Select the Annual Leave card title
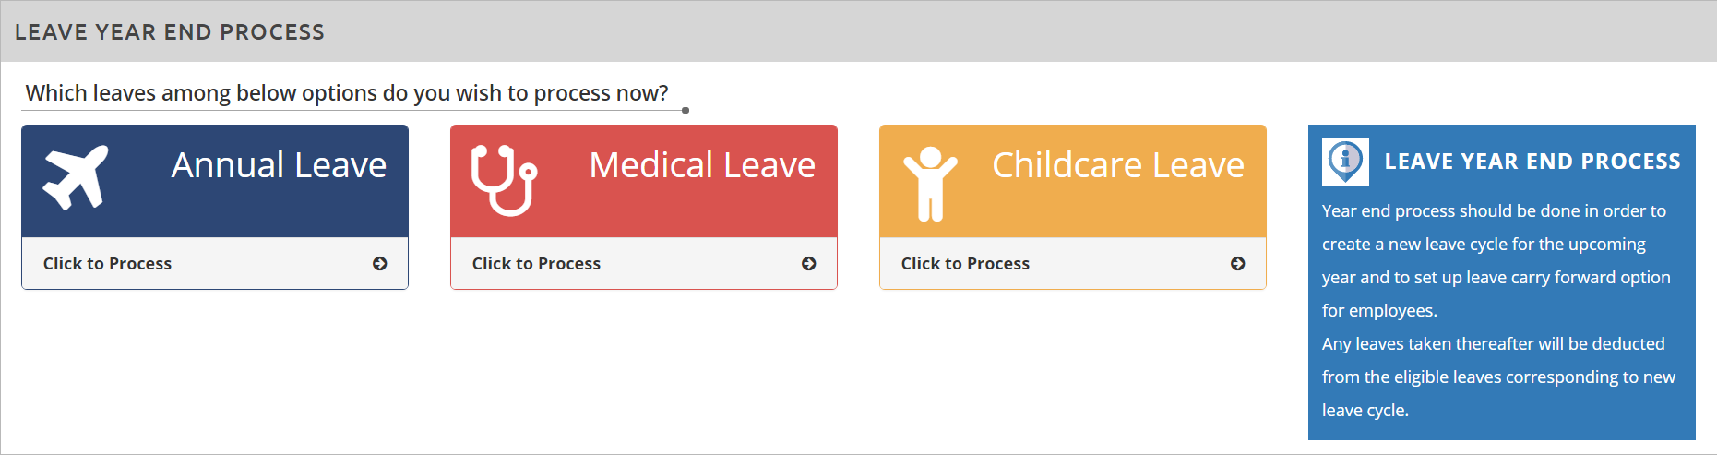The width and height of the screenshot is (1717, 455). pyautogui.click(x=279, y=165)
